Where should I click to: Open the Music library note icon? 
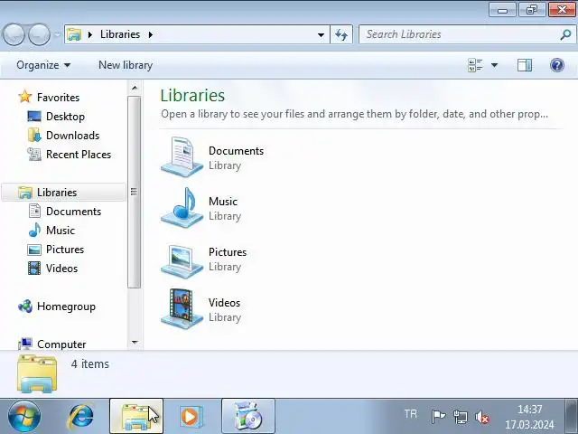tap(182, 207)
